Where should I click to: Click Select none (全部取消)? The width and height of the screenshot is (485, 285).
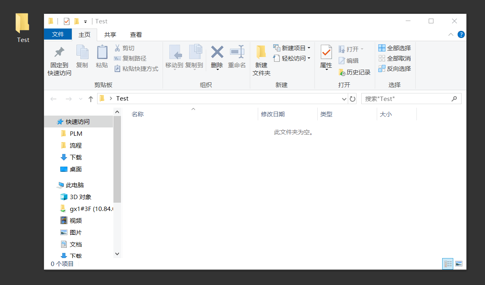pos(394,58)
